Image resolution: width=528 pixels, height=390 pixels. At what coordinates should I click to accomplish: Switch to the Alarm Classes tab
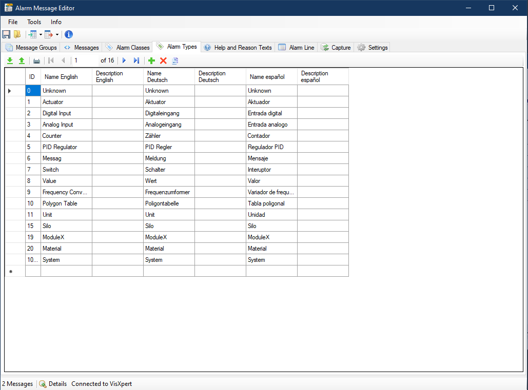coord(127,47)
